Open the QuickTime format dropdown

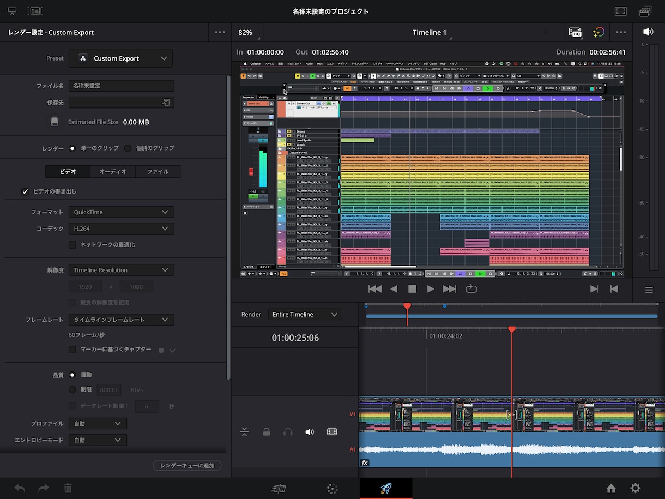click(x=122, y=212)
